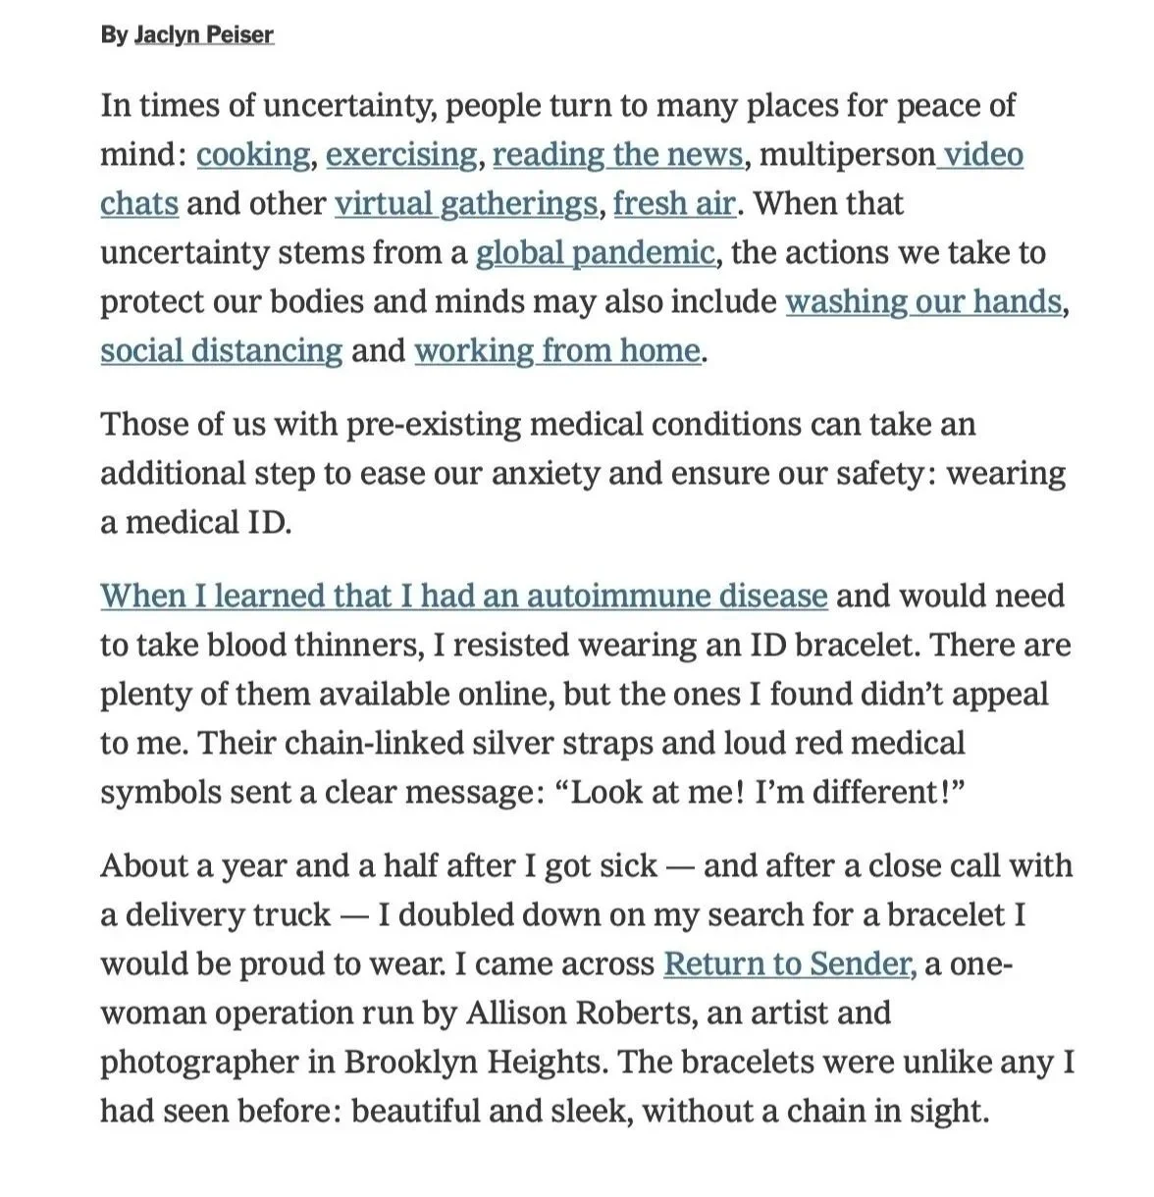
Task: Visit the 'virtual gatherings' link
Action: tap(465, 204)
